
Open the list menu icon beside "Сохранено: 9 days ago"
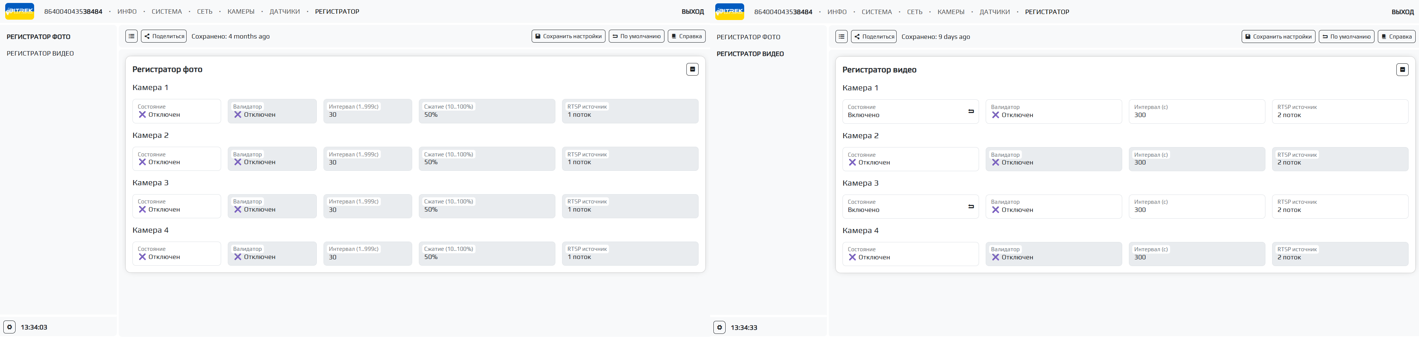click(841, 37)
